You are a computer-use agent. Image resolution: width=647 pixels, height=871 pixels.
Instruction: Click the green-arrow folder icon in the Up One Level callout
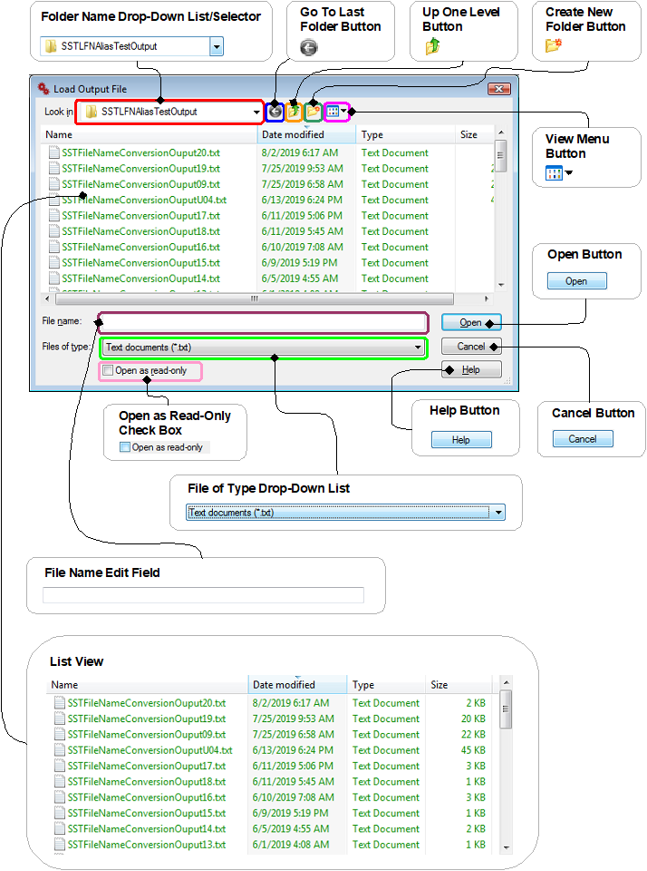(432, 46)
